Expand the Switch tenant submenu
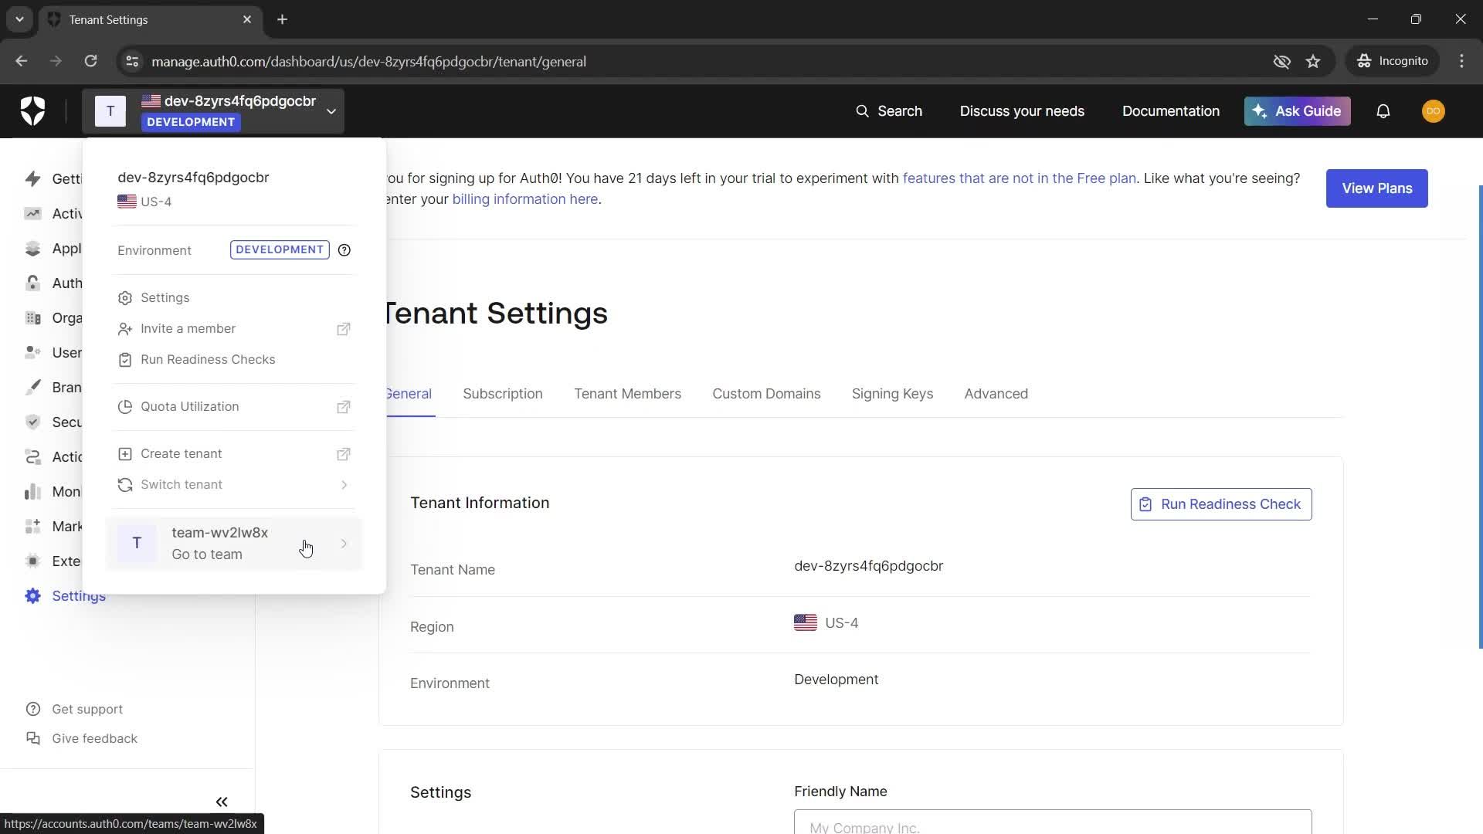 [x=234, y=485]
